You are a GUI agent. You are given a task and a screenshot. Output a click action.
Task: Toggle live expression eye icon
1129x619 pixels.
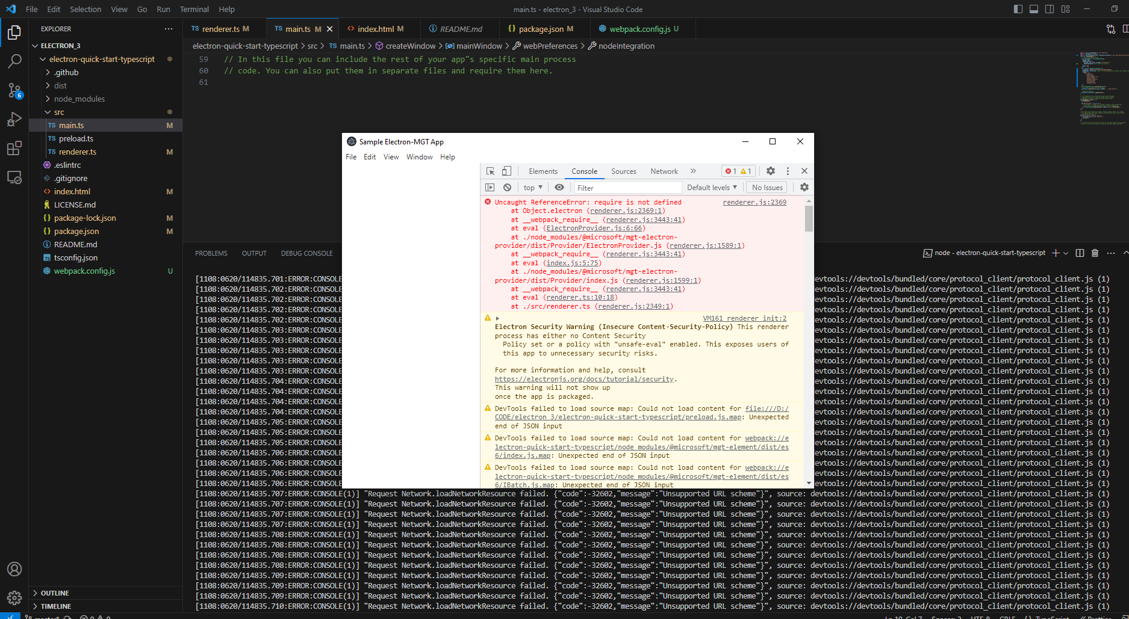559,188
